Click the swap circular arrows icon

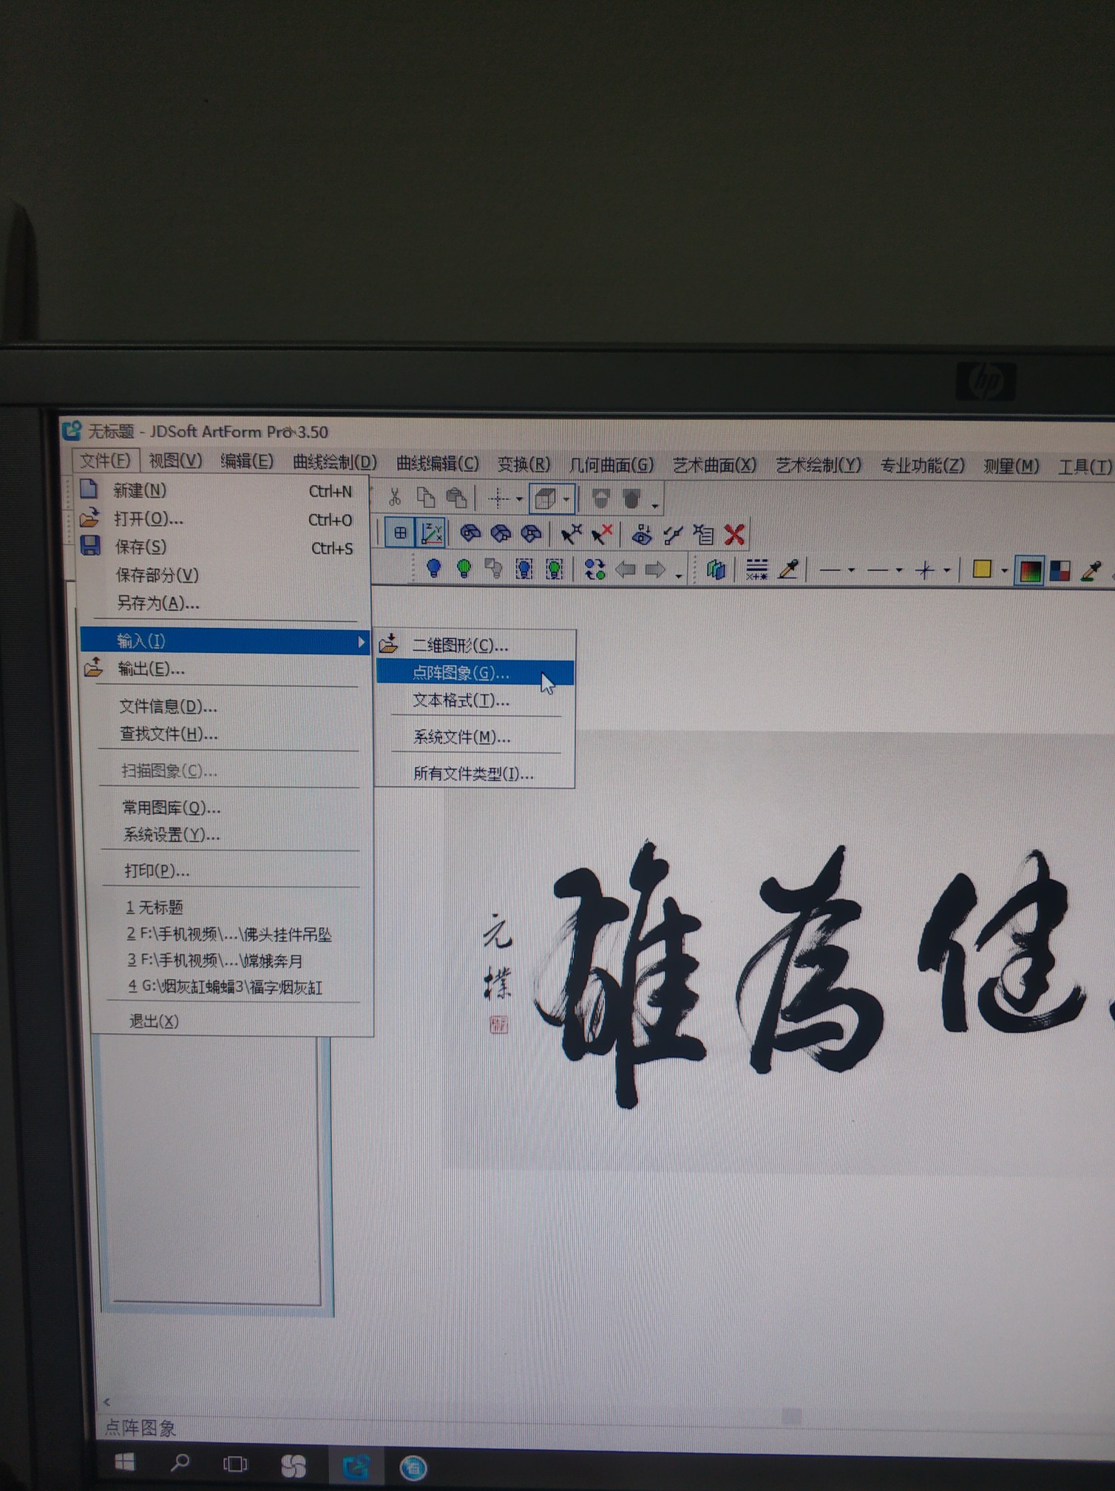tap(594, 569)
